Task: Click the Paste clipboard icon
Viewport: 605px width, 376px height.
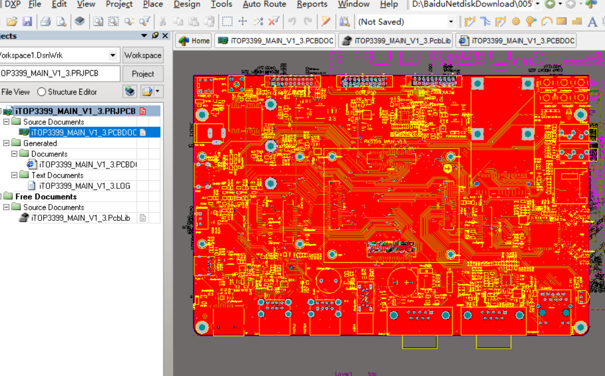Action: click(x=194, y=21)
